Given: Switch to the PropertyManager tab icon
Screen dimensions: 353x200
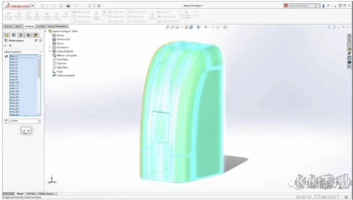Looking at the screenshot, I should (14, 35).
